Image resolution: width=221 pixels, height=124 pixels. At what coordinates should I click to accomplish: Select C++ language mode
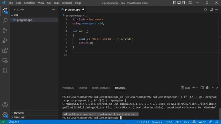click(x=186, y=122)
